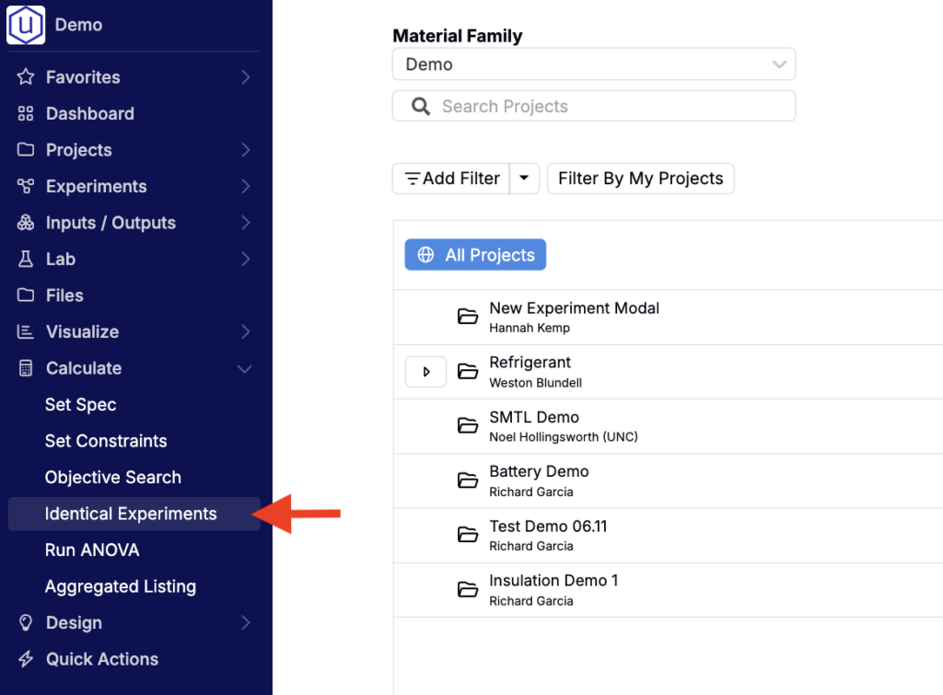
Task: Click the Battery Demo folder icon
Action: coord(468,481)
